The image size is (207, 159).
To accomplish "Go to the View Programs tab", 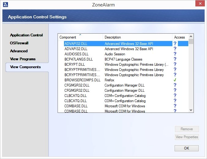I will tap(23, 59).
